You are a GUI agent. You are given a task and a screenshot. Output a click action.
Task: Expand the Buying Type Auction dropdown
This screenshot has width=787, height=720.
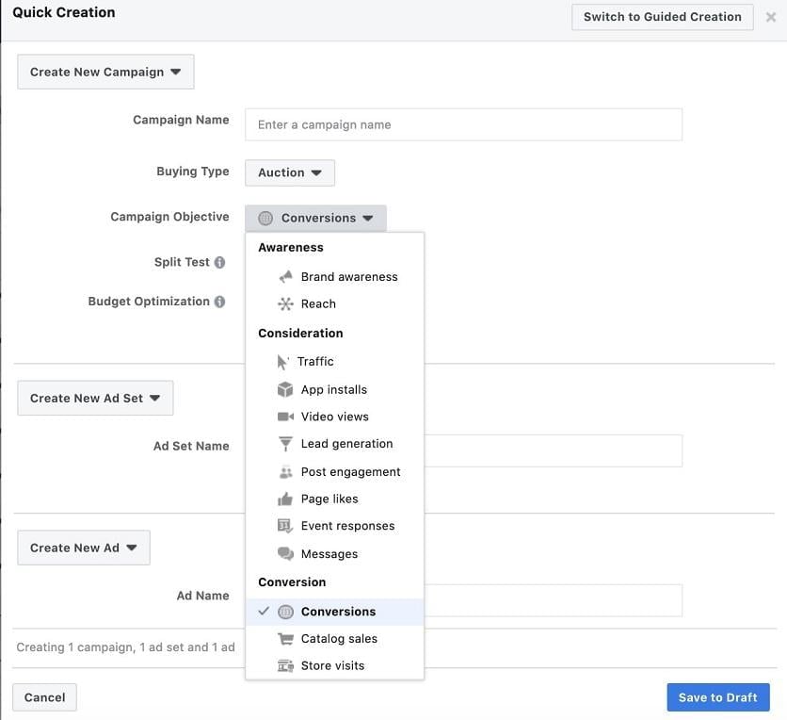coord(290,173)
